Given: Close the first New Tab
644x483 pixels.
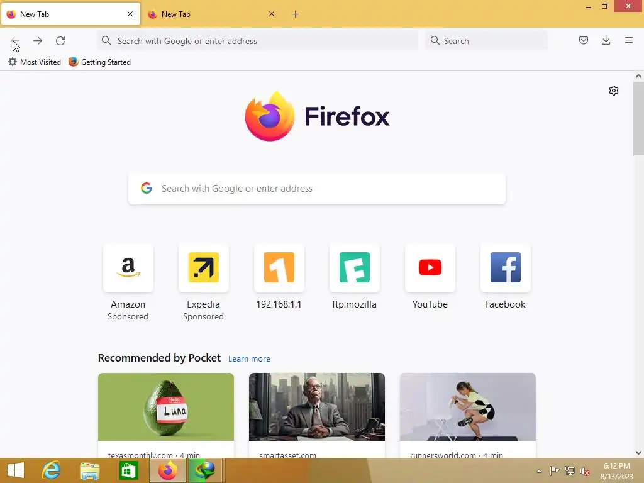Looking at the screenshot, I should pos(130,14).
